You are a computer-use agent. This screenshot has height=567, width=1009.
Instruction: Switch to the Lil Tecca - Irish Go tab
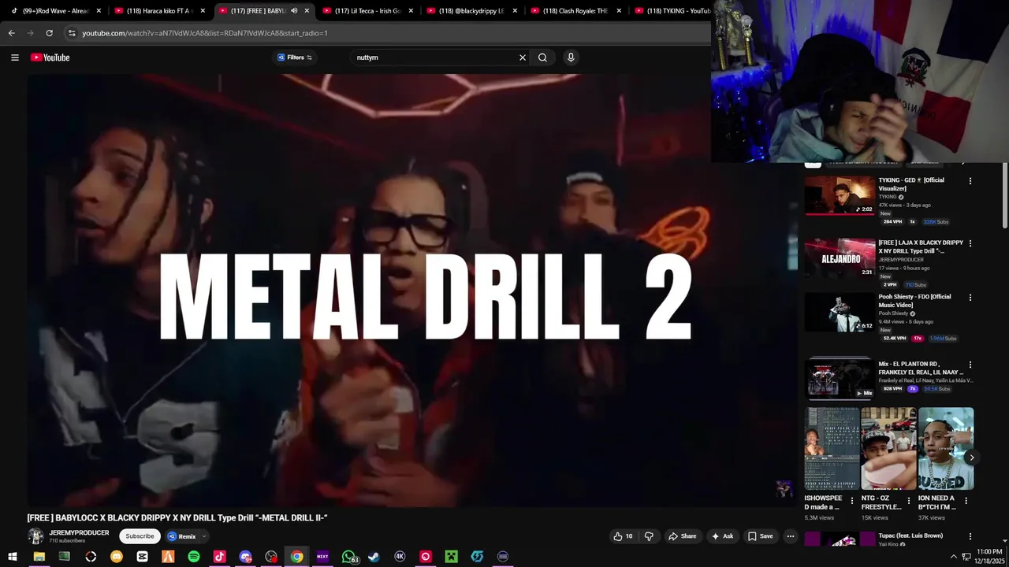tap(367, 11)
